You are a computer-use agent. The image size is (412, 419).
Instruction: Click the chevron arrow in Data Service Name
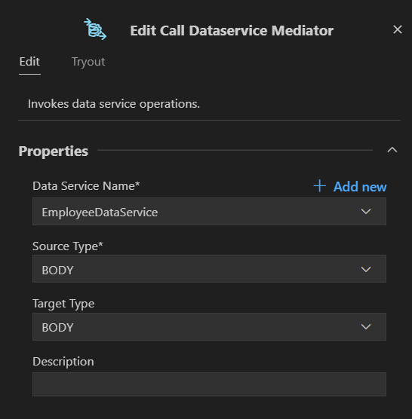pyautogui.click(x=366, y=212)
